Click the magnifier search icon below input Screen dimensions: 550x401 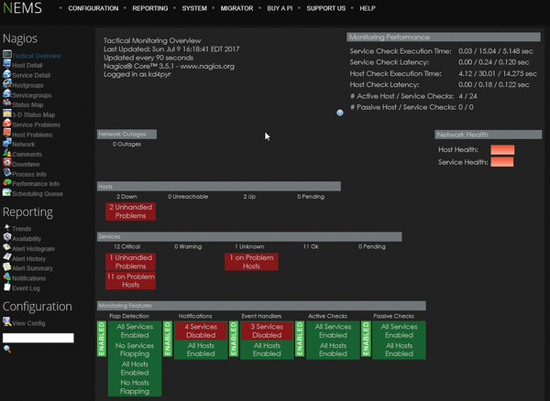click(x=7, y=349)
